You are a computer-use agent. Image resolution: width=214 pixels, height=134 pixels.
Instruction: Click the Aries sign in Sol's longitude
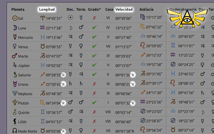click(x=43, y=18)
